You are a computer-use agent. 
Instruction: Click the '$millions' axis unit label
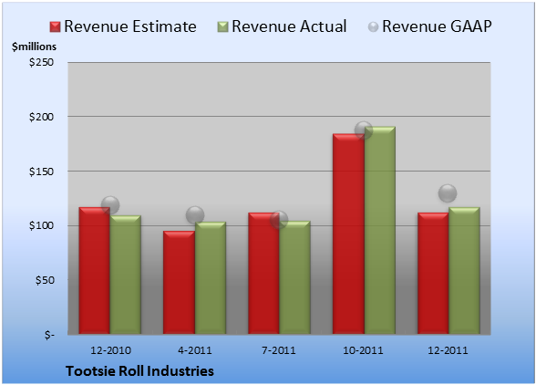[34, 47]
